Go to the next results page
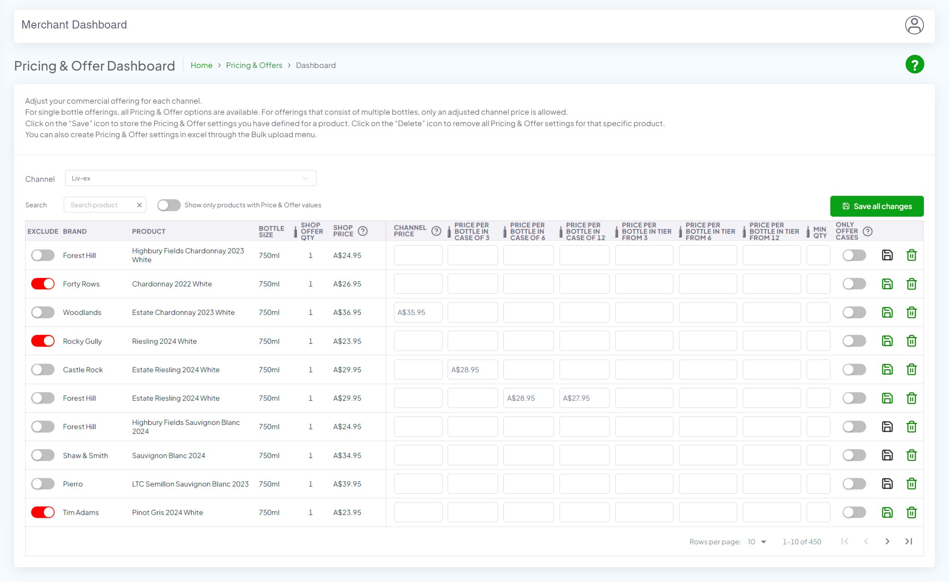This screenshot has height=582, width=949. 887,541
